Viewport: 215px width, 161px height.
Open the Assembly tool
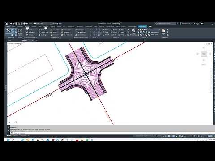point(66,32)
